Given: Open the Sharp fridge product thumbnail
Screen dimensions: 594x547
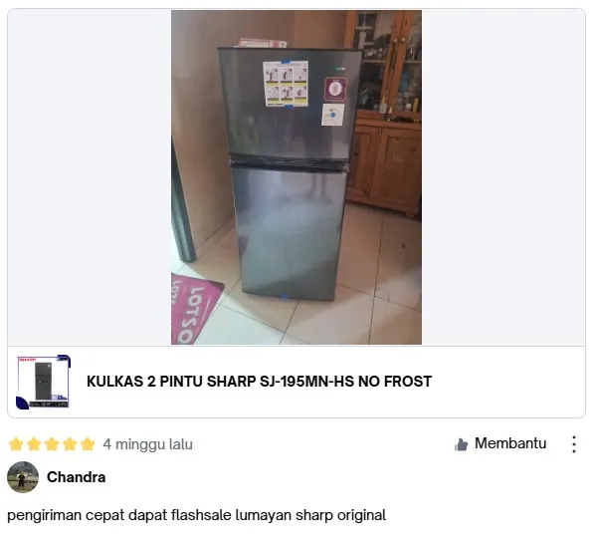Looking at the screenshot, I should click(x=43, y=382).
